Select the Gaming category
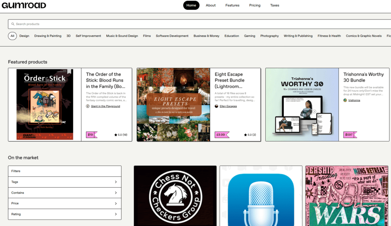The height and width of the screenshot is (226, 391). click(250, 36)
